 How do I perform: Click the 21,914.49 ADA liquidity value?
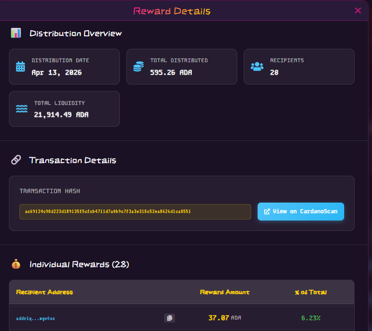61,114
